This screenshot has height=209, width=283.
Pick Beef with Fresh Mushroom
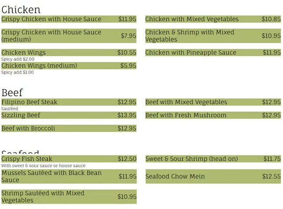pyautogui.click(x=213, y=115)
